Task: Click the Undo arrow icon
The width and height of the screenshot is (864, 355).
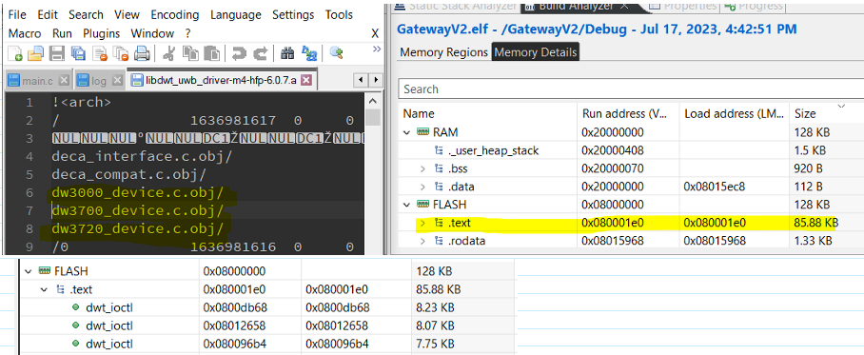Action: [239, 53]
